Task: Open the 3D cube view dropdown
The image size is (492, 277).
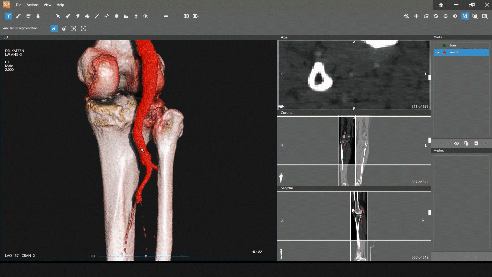Action: pos(475,16)
